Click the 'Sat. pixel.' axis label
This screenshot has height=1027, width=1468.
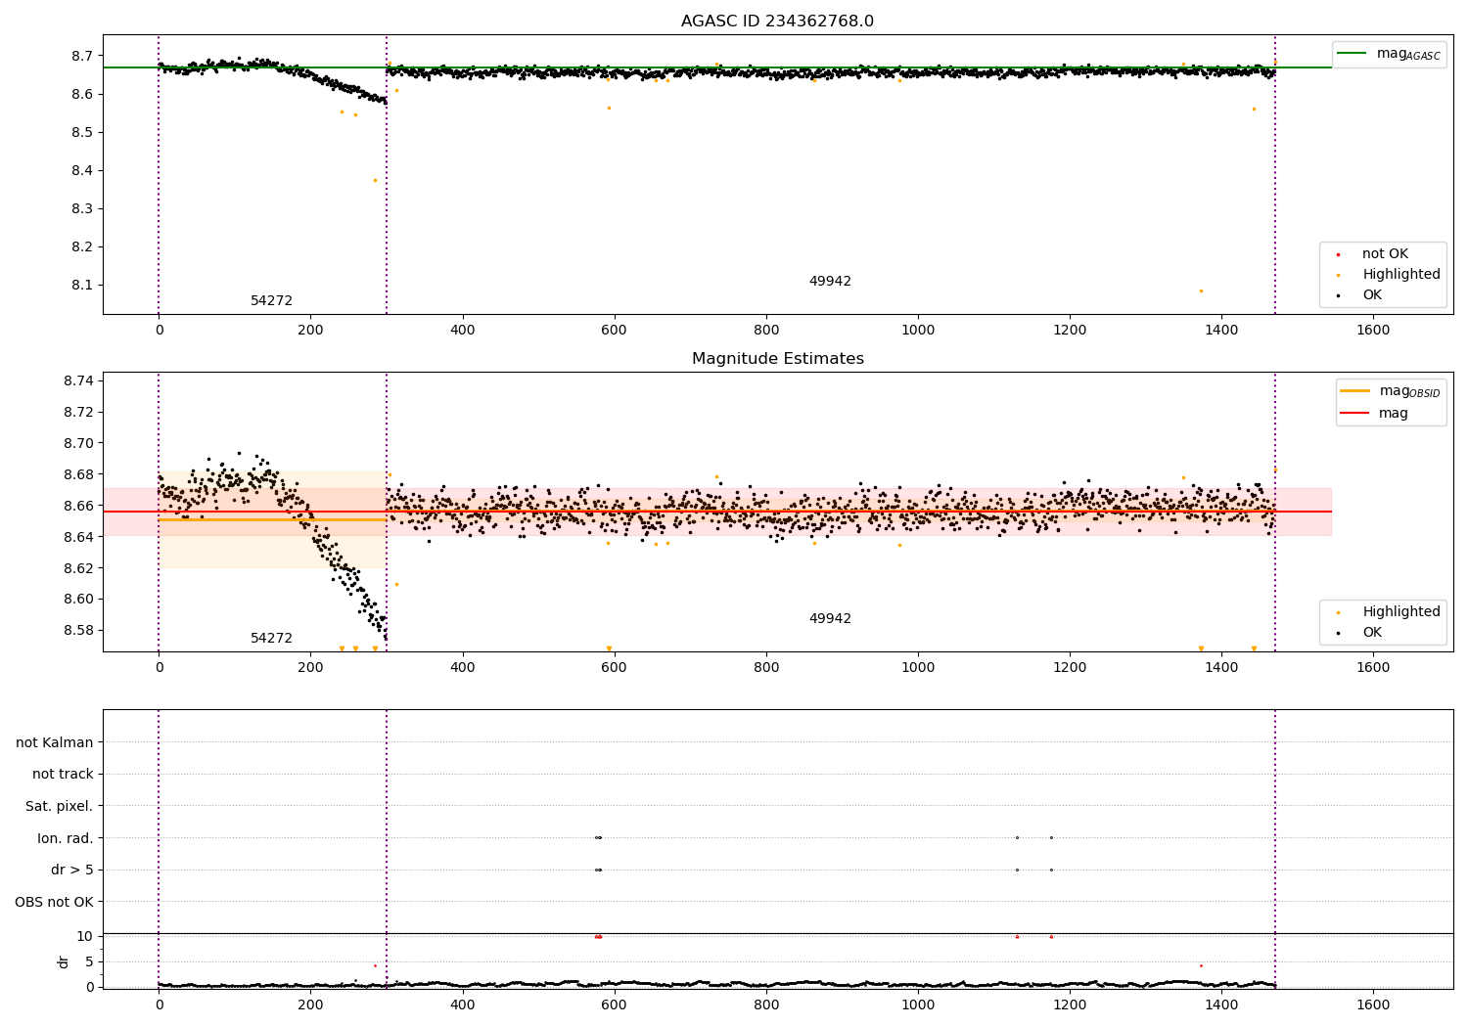[60, 807]
